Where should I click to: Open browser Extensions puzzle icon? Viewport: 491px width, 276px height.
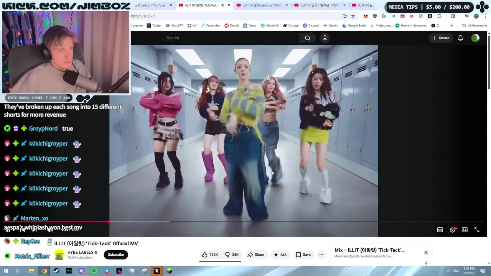coord(440,16)
